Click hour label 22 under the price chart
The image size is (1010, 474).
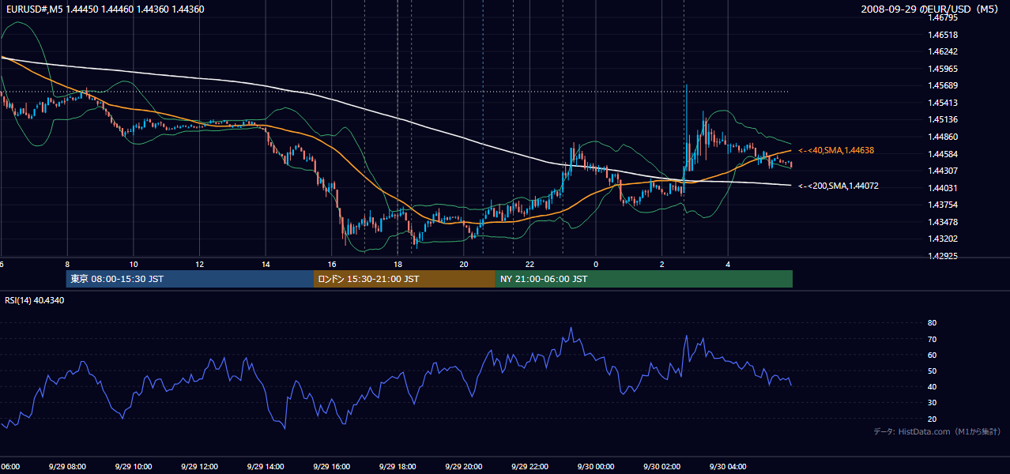[529, 264]
